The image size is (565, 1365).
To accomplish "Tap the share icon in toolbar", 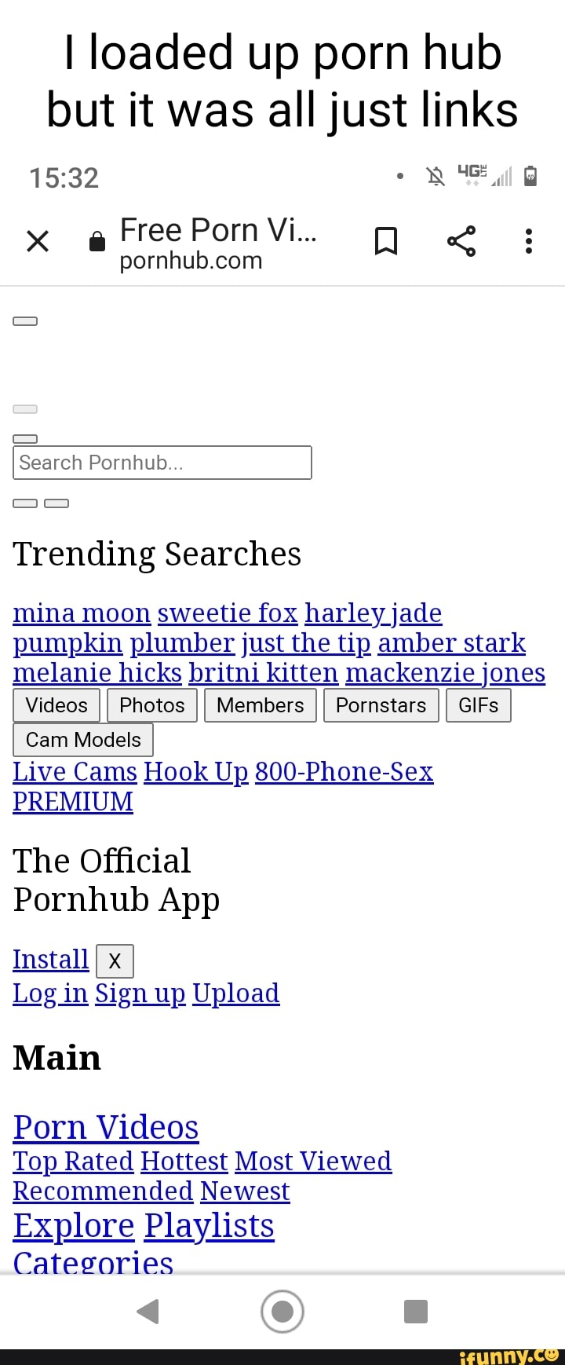I will 461,241.
